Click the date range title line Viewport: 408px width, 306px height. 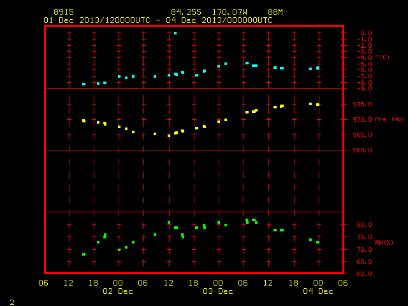point(158,20)
